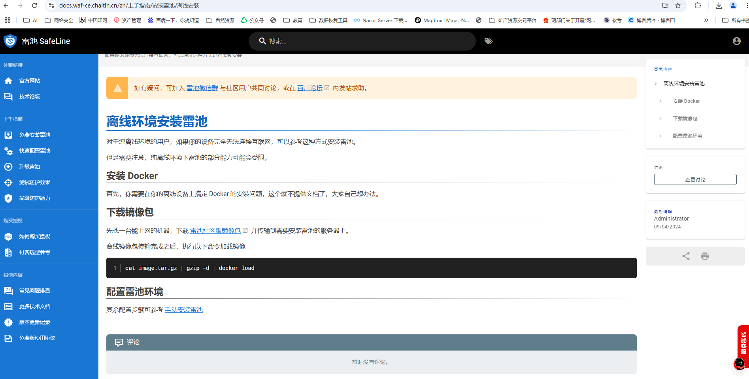Open the browser apps grid icon
Screen dimensions: 749x379
tap(8, 20)
